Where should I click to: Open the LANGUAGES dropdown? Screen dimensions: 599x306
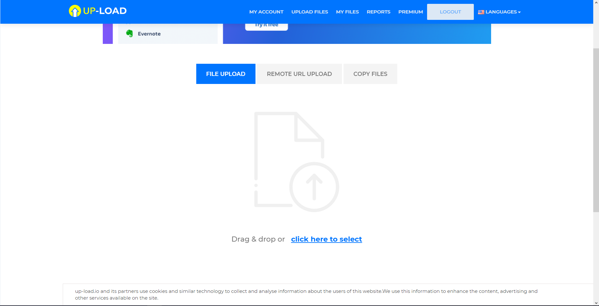point(501,12)
